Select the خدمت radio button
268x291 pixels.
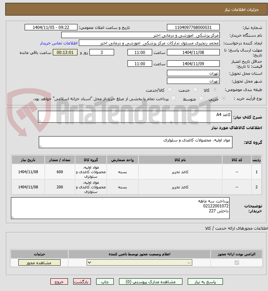click(195, 90)
